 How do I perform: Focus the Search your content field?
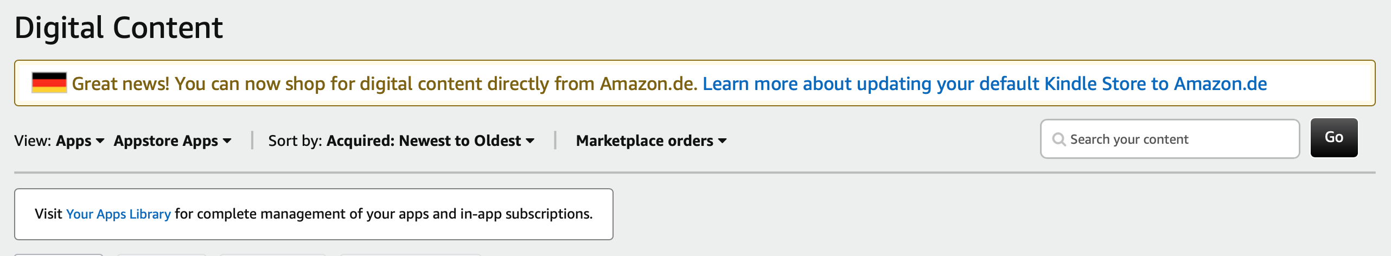click(x=1177, y=139)
